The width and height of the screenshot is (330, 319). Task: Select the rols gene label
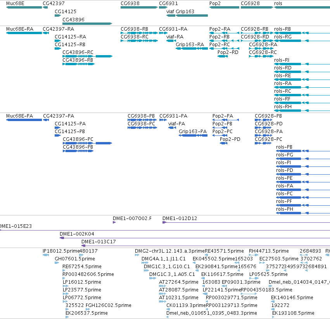pyautogui.click(x=278, y=3)
